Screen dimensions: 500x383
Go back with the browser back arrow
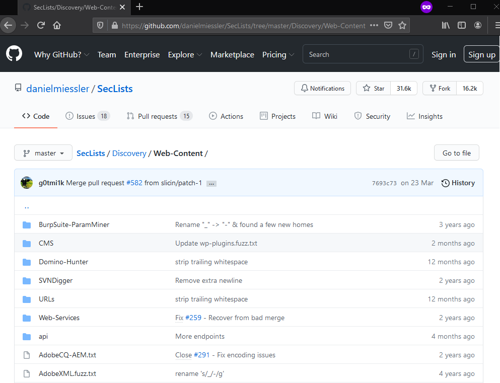tap(8, 25)
